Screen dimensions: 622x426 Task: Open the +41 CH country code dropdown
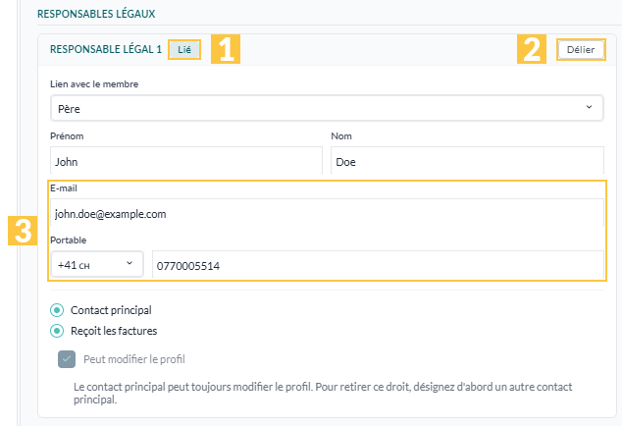(x=97, y=264)
